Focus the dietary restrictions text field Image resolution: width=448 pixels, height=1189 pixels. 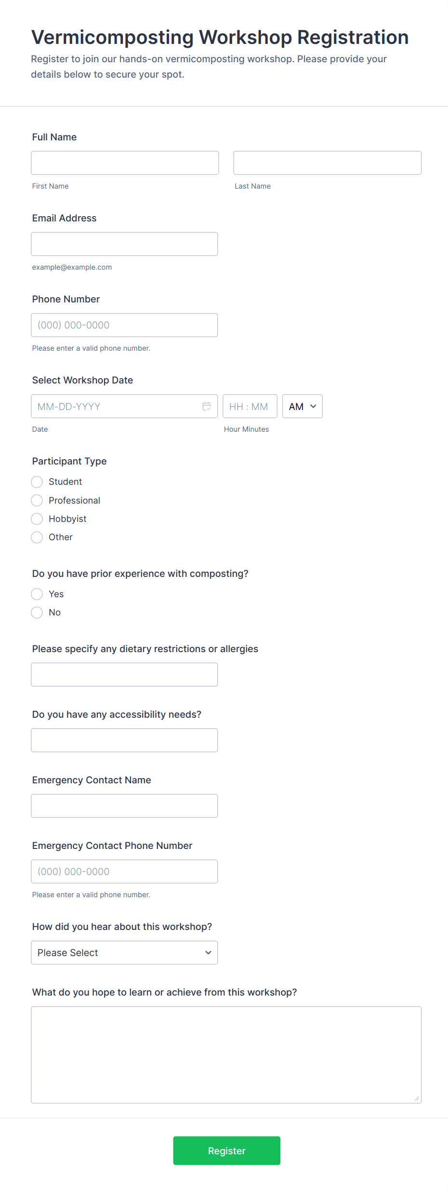(x=124, y=674)
